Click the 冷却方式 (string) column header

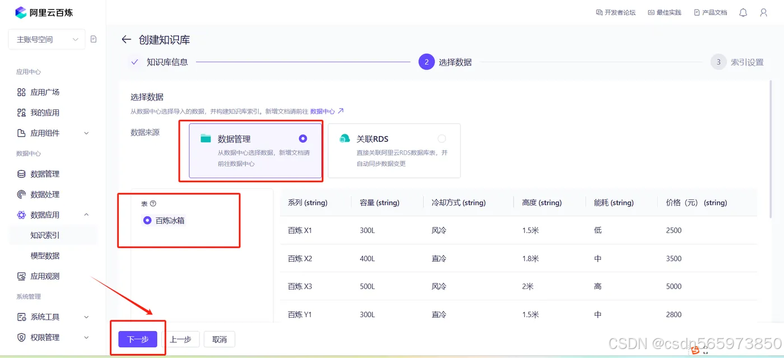[459, 203]
